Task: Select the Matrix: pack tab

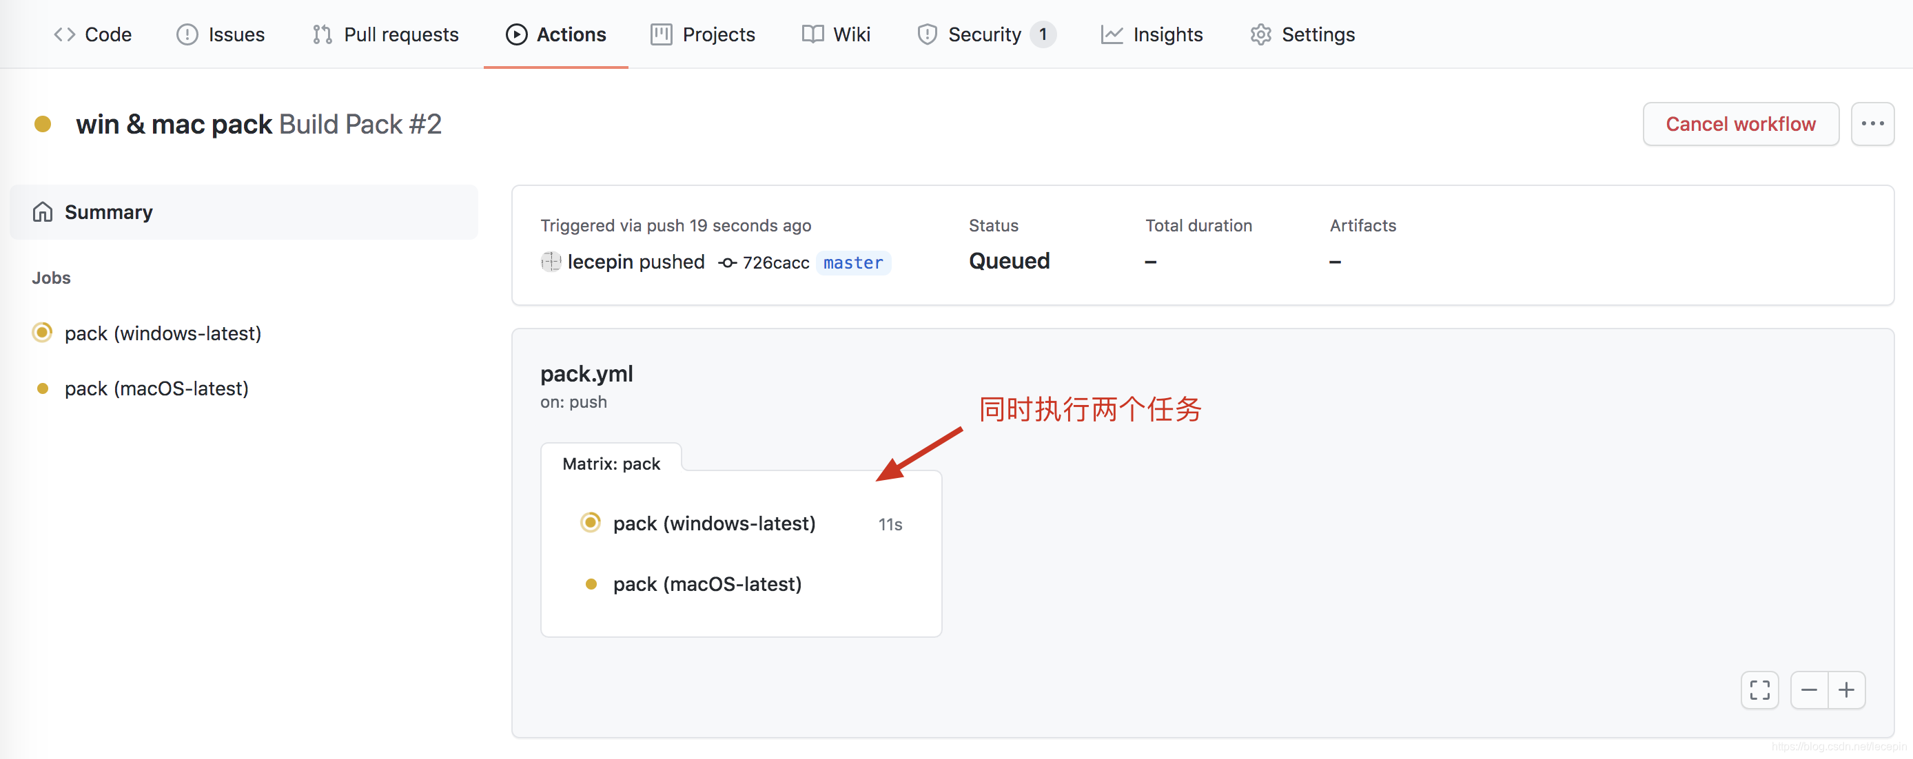Action: tap(611, 464)
